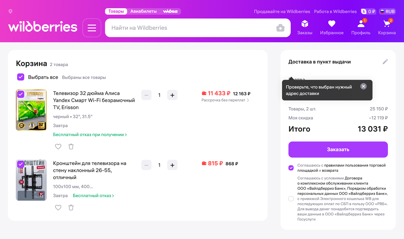The image size is (404, 239).
Task: Toggle Выбрать все checkbox
Action: click(20, 77)
